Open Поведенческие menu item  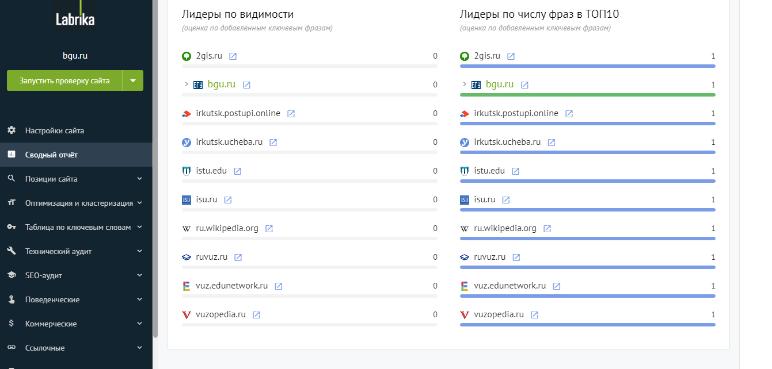point(76,299)
